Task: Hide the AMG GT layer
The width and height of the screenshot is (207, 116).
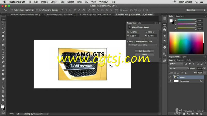Action: point(170,77)
